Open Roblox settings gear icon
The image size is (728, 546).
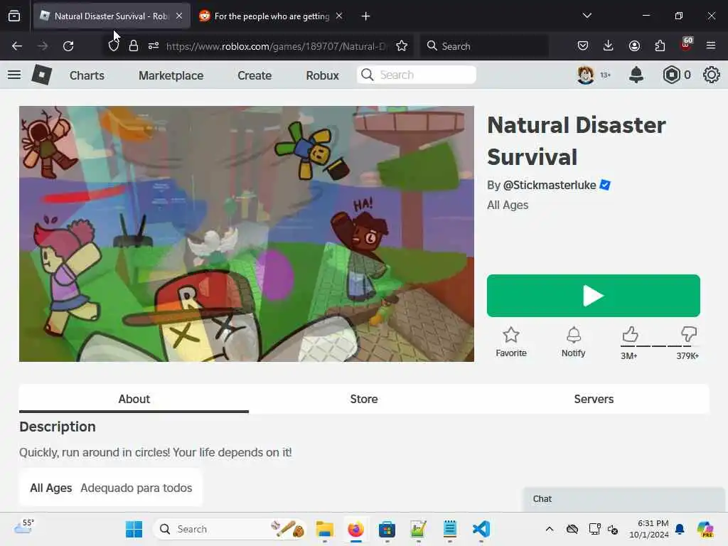coord(711,75)
